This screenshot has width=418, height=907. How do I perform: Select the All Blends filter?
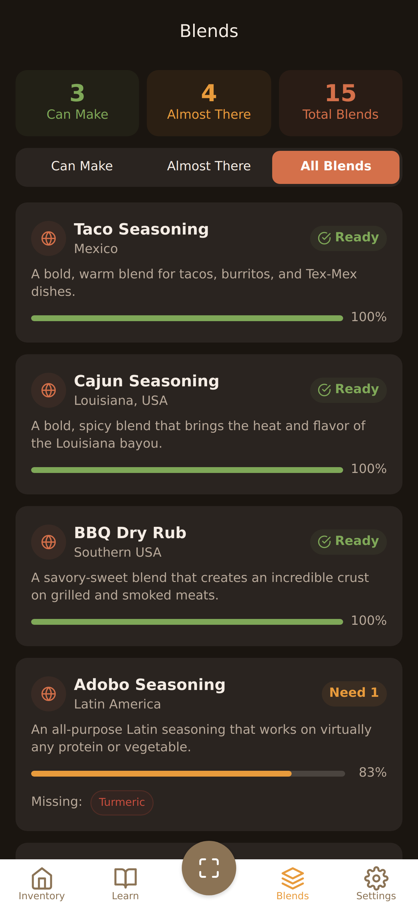(x=335, y=166)
